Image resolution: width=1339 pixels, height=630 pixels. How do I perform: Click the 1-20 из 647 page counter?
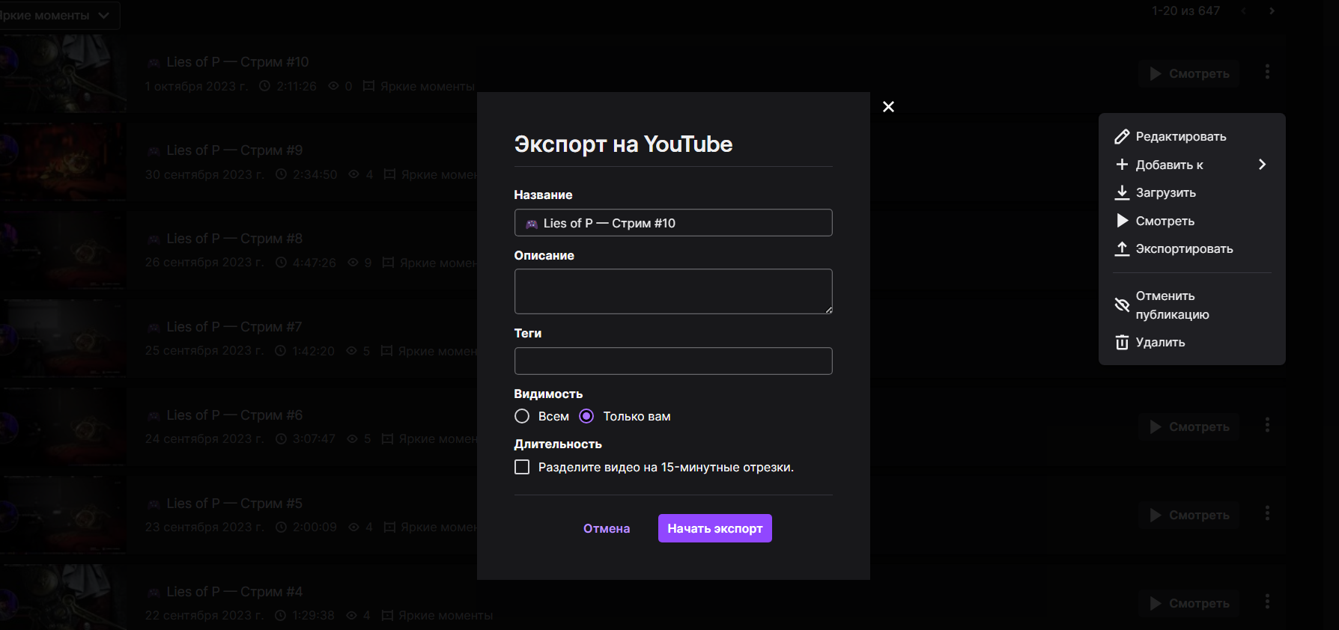point(1185,11)
